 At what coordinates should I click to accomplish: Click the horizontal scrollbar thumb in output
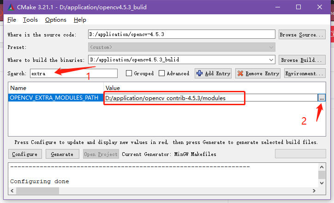37,191
